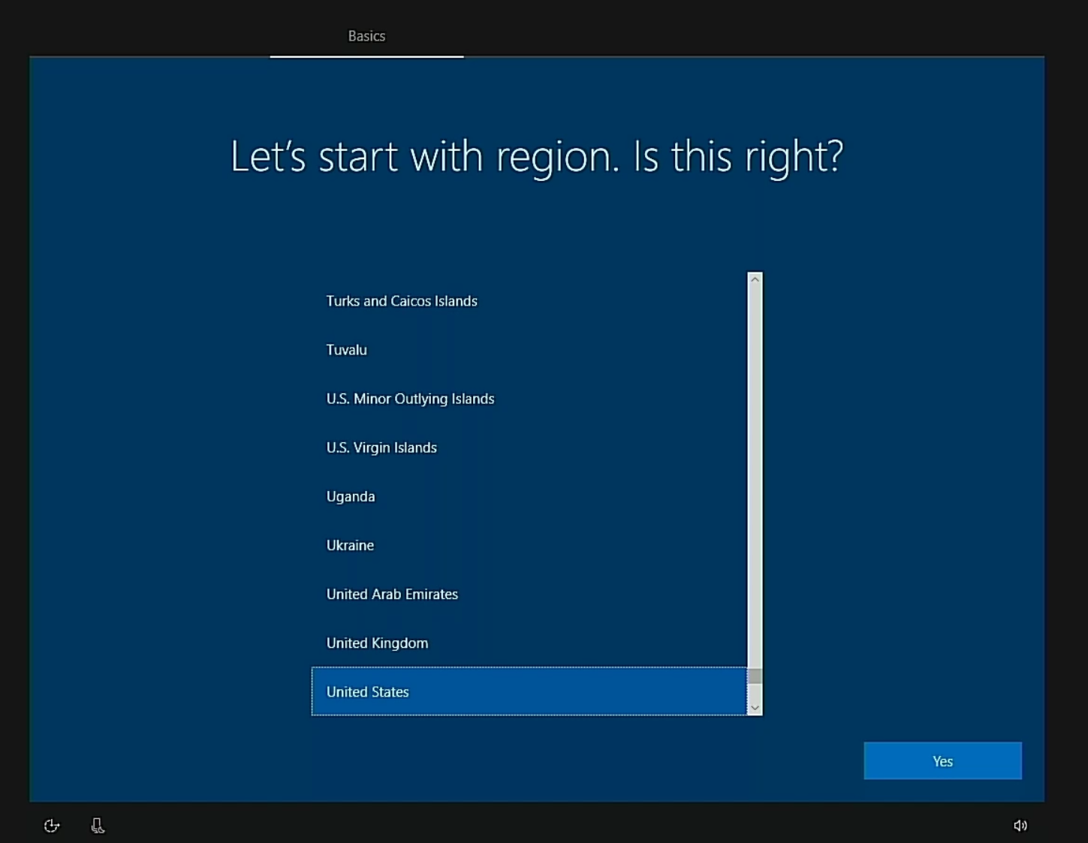Select Turks and Caicos Islands region
This screenshot has width=1088, height=843.
coord(402,301)
